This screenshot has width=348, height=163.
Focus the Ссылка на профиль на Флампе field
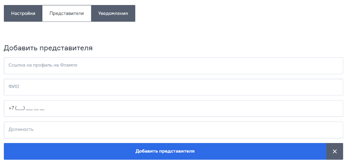(173, 66)
